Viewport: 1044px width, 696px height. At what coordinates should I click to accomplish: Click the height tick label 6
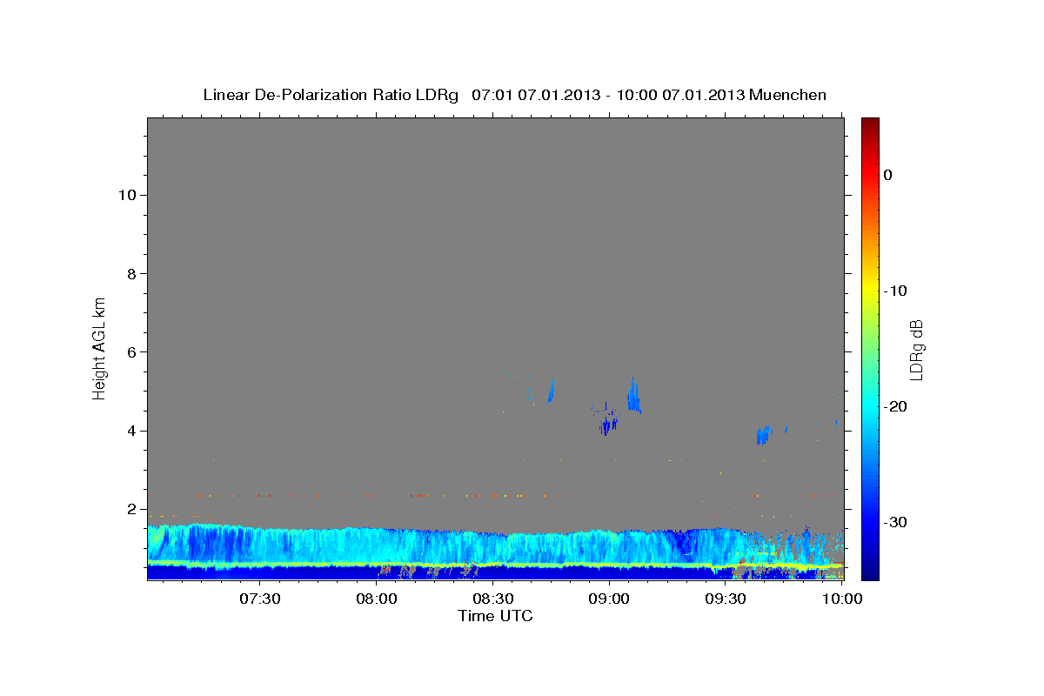pos(132,351)
